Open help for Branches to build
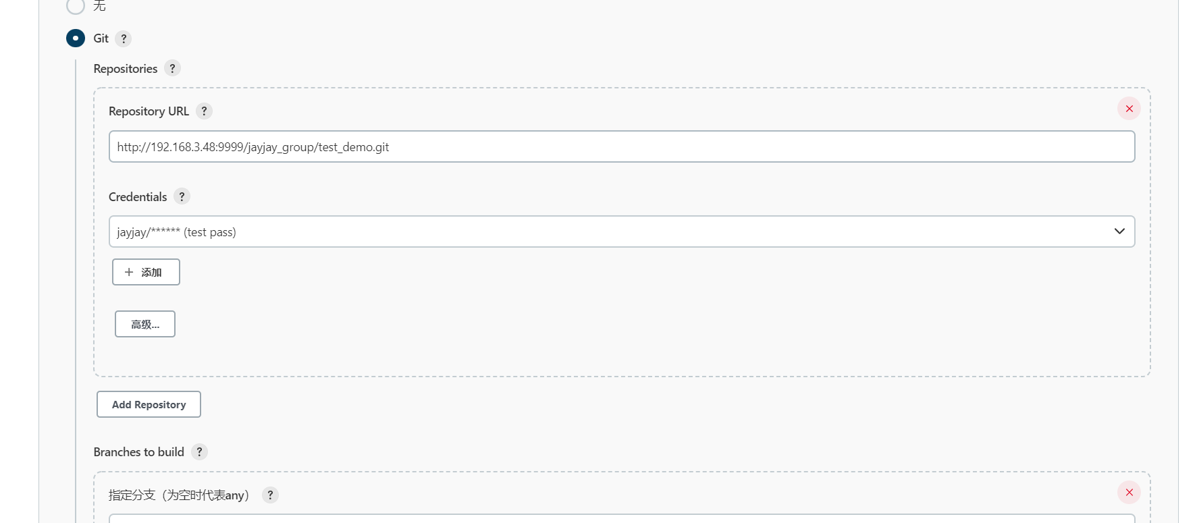This screenshot has width=1197, height=523. [x=199, y=451]
